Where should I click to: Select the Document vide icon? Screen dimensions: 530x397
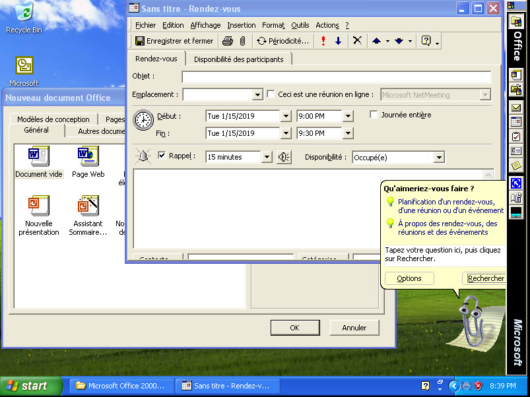(39, 162)
